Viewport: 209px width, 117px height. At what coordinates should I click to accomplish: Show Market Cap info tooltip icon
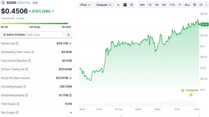point(17,43)
